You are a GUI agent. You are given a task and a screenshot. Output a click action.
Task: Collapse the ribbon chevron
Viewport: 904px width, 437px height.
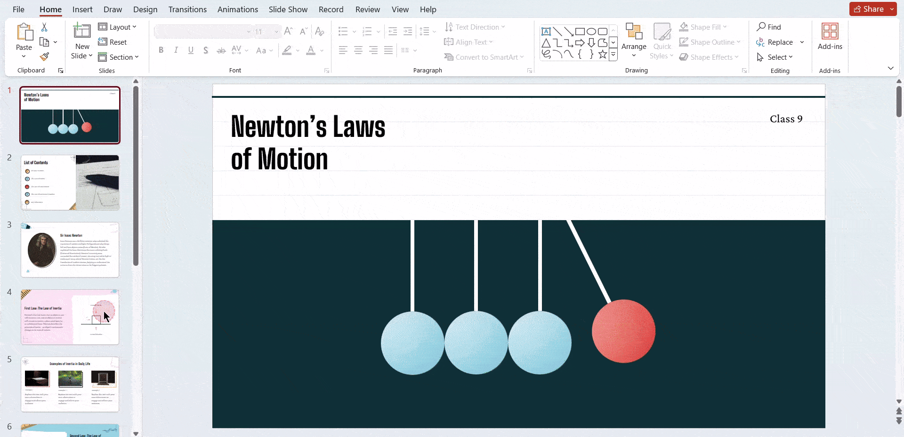(x=890, y=68)
